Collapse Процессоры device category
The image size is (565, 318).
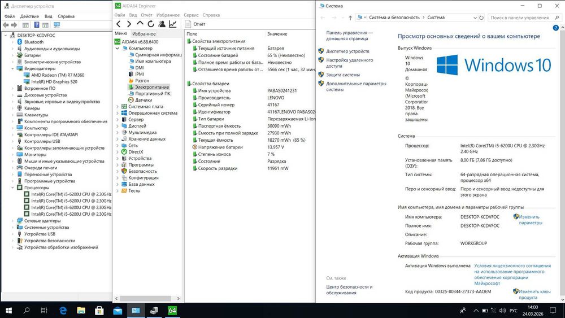pyautogui.click(x=12, y=188)
